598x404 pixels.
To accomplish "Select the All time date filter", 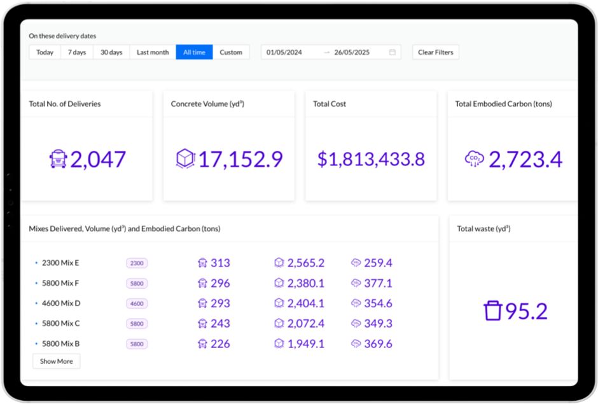I will point(194,52).
